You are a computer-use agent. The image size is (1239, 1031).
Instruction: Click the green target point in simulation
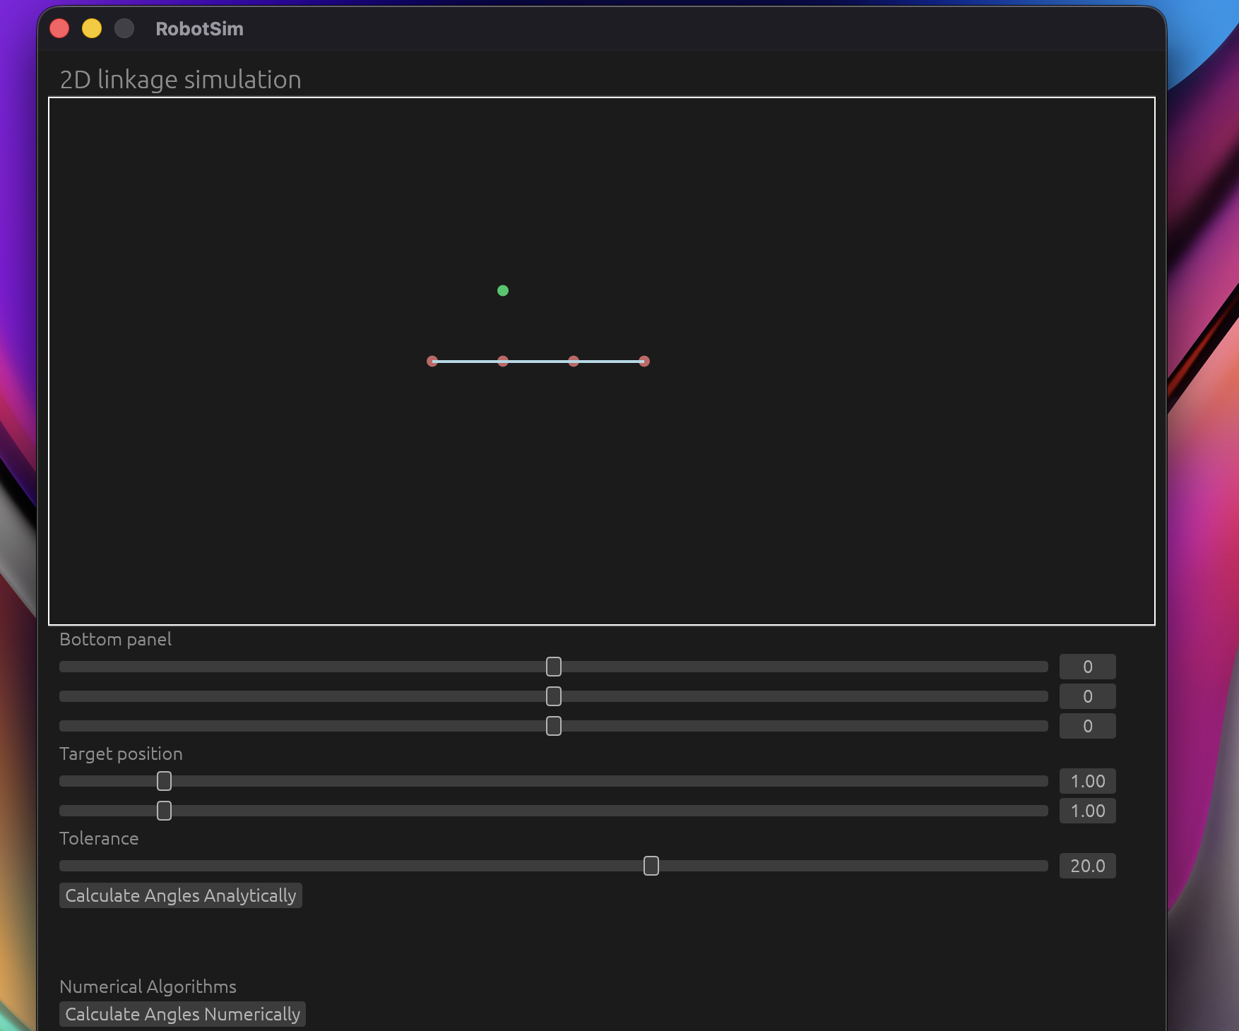coord(503,290)
